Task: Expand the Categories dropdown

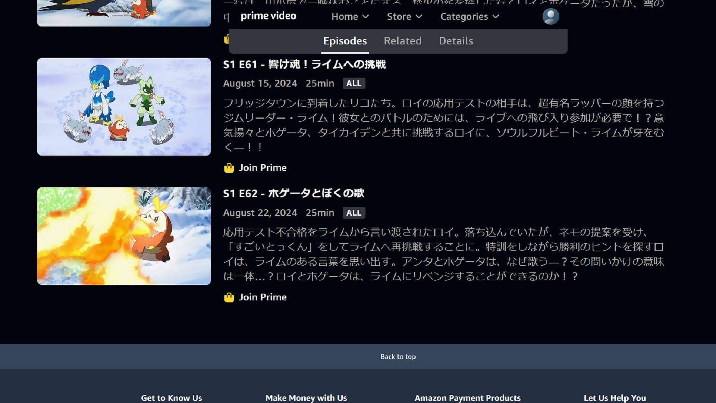Action: coord(470,16)
